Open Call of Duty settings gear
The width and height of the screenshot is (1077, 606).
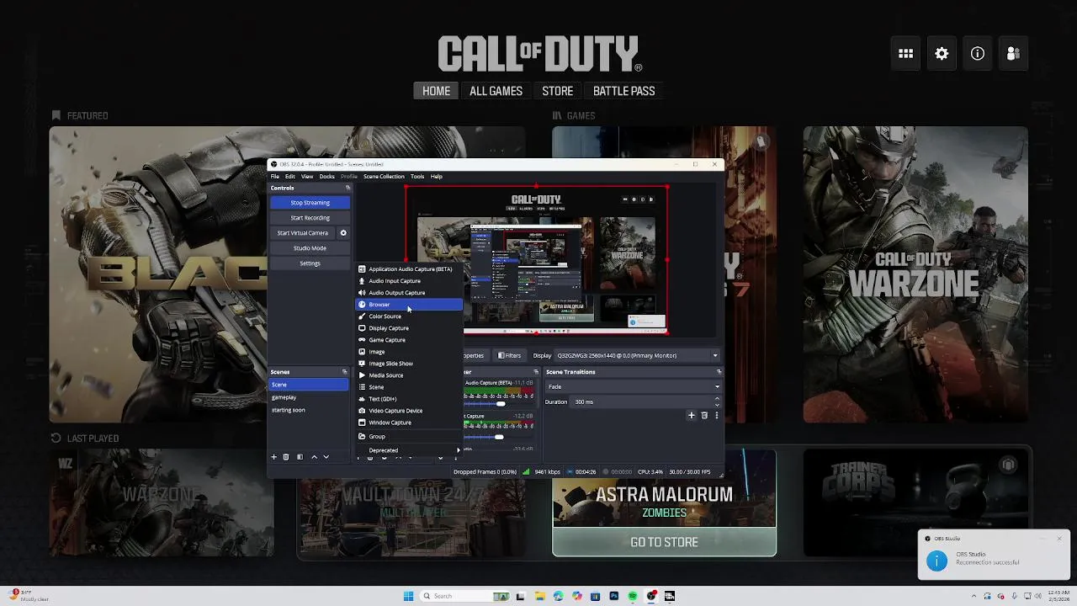pyautogui.click(x=942, y=54)
